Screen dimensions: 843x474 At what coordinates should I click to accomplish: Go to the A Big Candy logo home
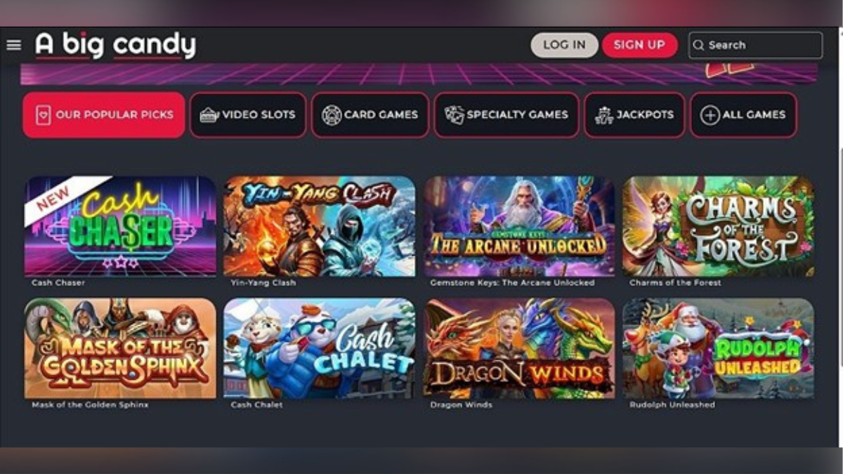pyautogui.click(x=116, y=45)
